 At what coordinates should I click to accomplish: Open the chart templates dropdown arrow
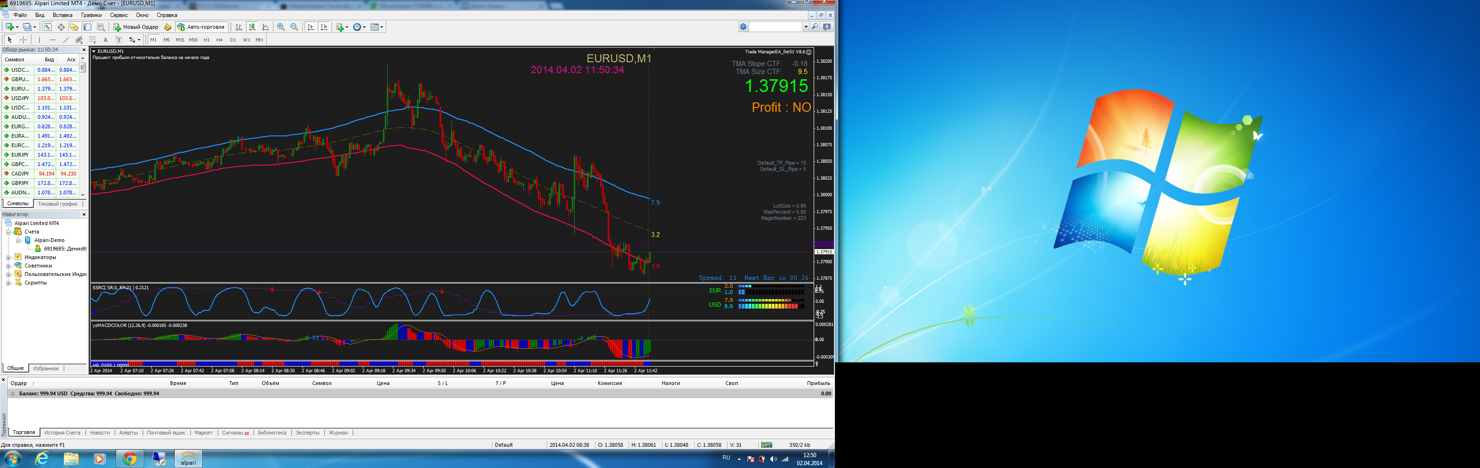[x=382, y=27]
